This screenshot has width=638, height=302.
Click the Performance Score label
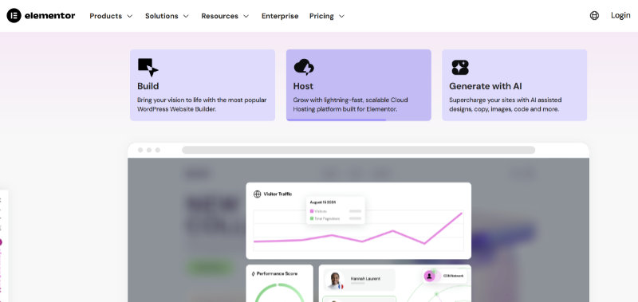[x=277, y=273]
